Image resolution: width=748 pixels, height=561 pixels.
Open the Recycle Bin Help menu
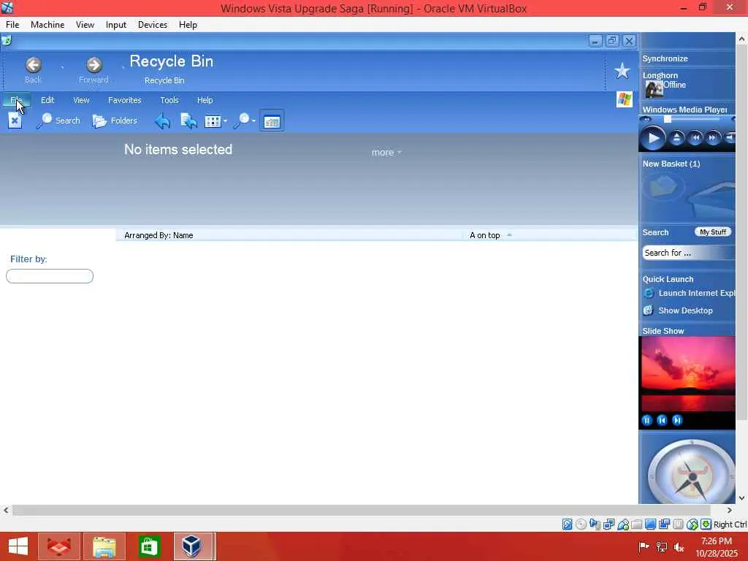click(x=205, y=100)
